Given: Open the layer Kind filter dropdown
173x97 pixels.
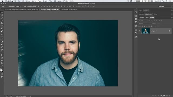Looking at the screenshot, I should point(143,20).
